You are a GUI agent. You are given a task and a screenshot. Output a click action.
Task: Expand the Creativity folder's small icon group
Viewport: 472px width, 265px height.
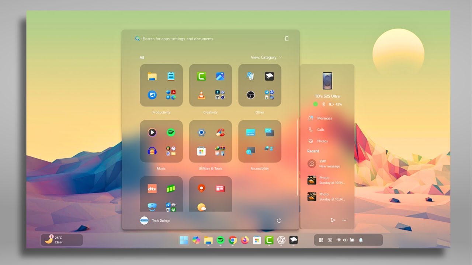click(220, 95)
